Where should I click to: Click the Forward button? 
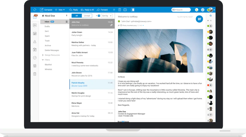(x=102, y=10)
